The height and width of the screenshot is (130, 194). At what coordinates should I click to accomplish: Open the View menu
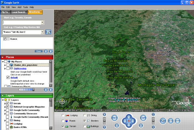click(14, 7)
